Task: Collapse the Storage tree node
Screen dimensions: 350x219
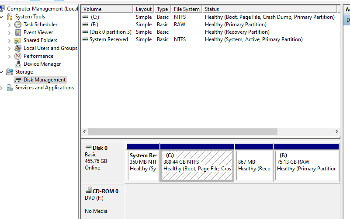Action: (x=2, y=72)
